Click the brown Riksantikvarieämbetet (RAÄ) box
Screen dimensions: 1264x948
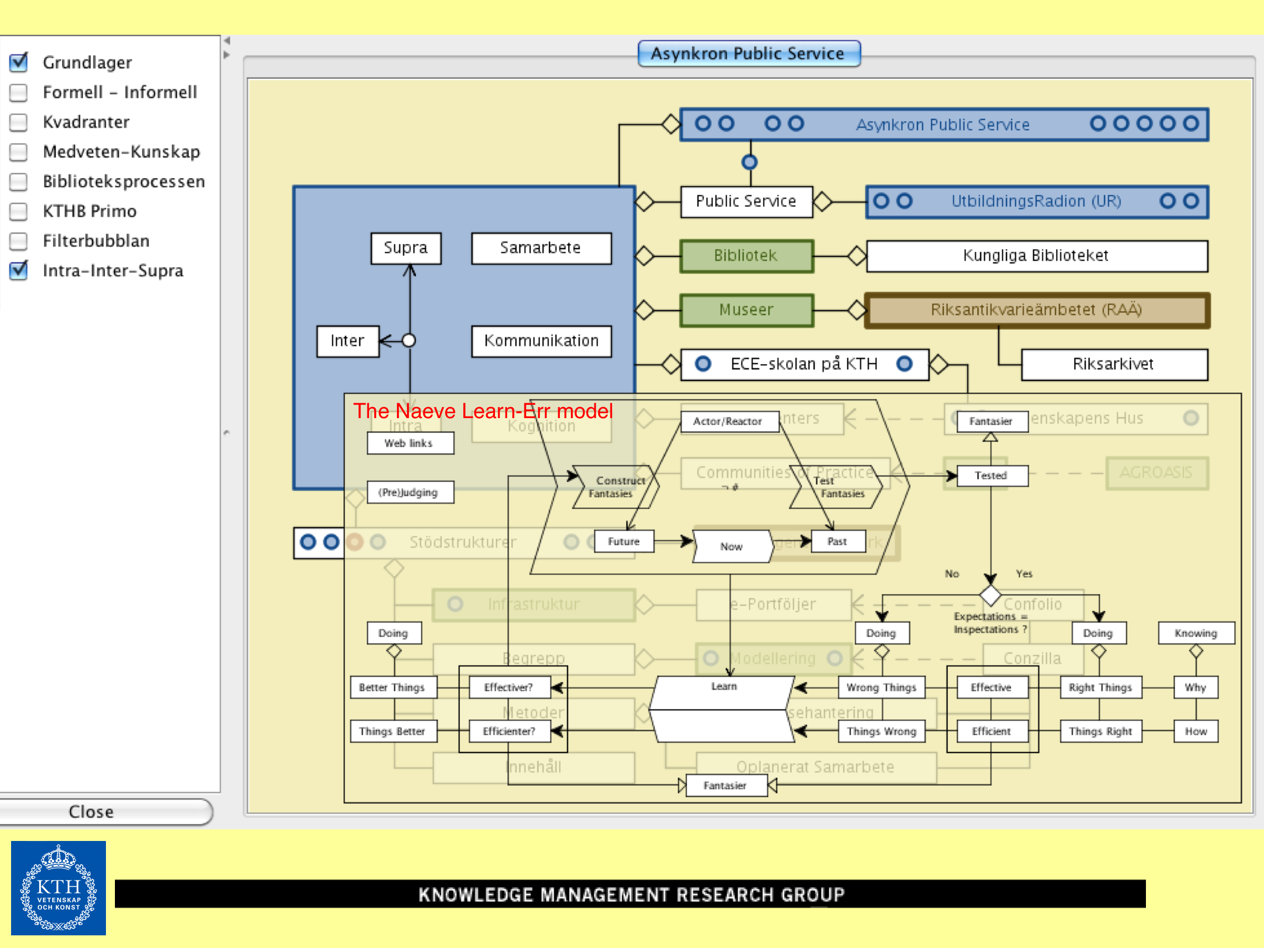(1036, 309)
